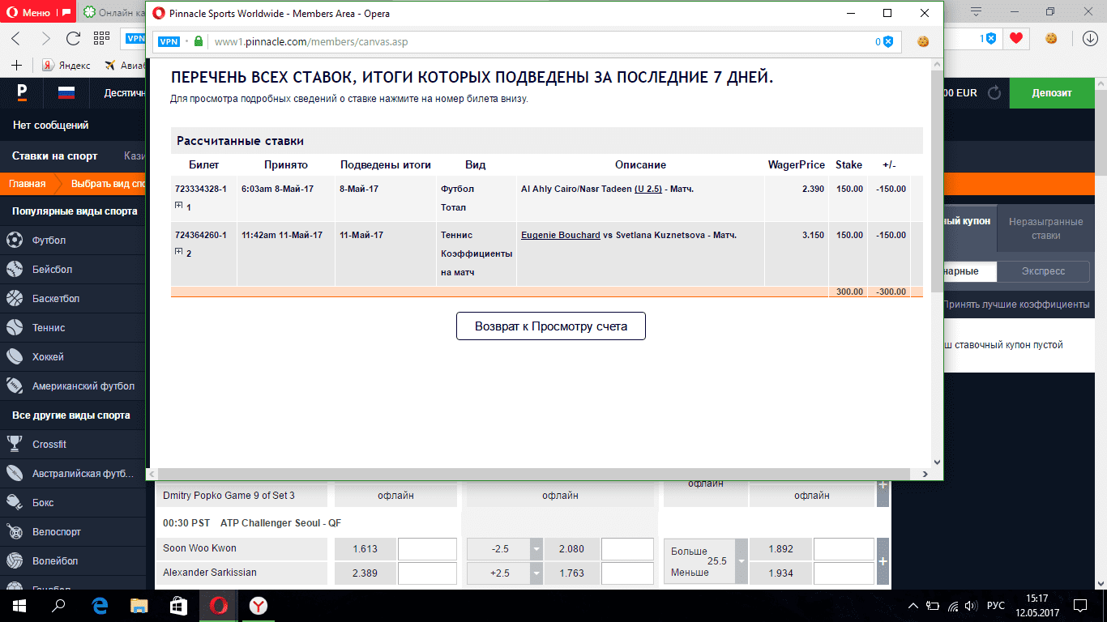The height and width of the screenshot is (622, 1107).
Task: Expand ticket 724364260-1 details with plus icon
Action: click(178, 252)
